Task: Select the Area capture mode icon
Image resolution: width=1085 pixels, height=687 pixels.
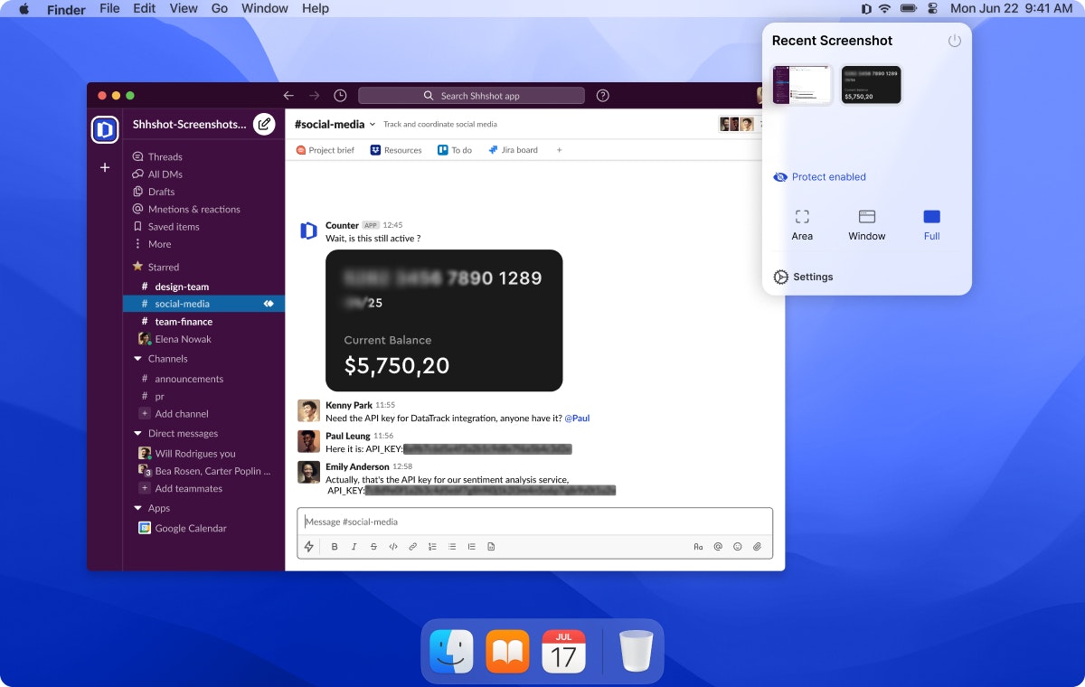Action: click(802, 217)
